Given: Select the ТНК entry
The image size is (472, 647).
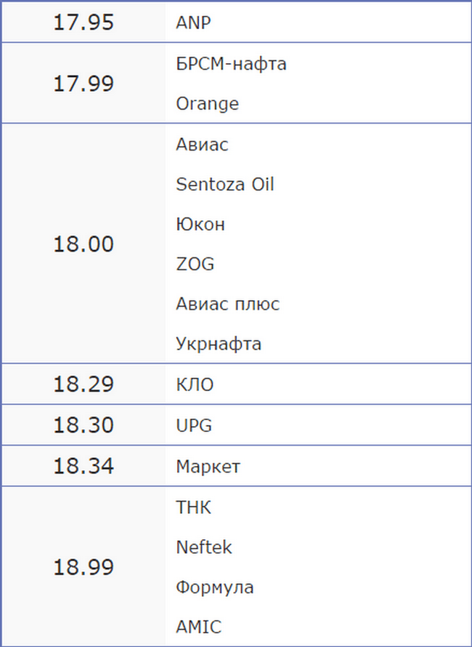Looking at the screenshot, I should 193,507.
